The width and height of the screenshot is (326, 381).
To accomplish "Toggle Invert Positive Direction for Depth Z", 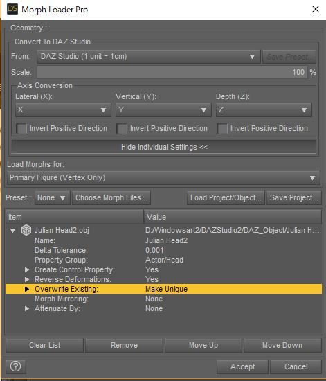I will (x=222, y=129).
